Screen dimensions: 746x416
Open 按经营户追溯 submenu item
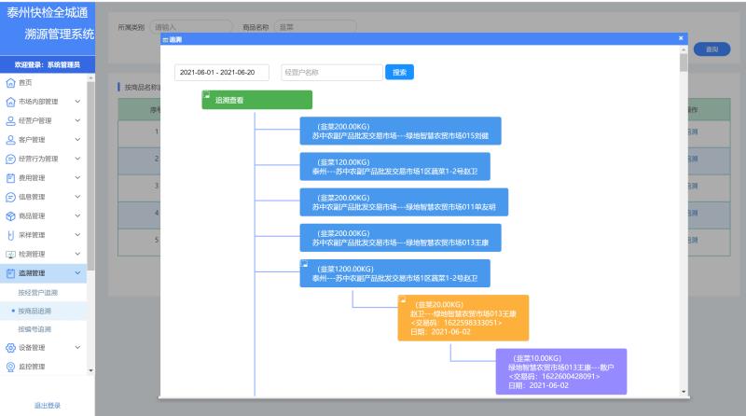coord(37,292)
